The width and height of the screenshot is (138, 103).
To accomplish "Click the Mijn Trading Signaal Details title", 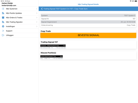I will coord(88,4).
